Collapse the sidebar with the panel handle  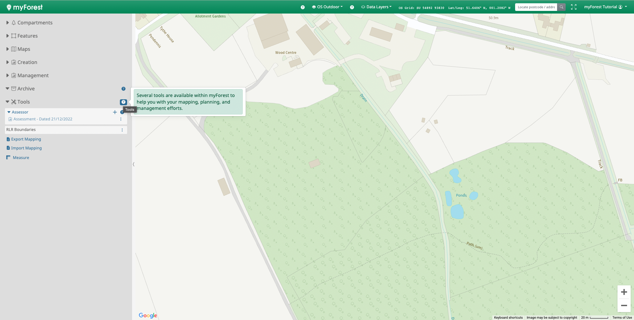pos(133,164)
